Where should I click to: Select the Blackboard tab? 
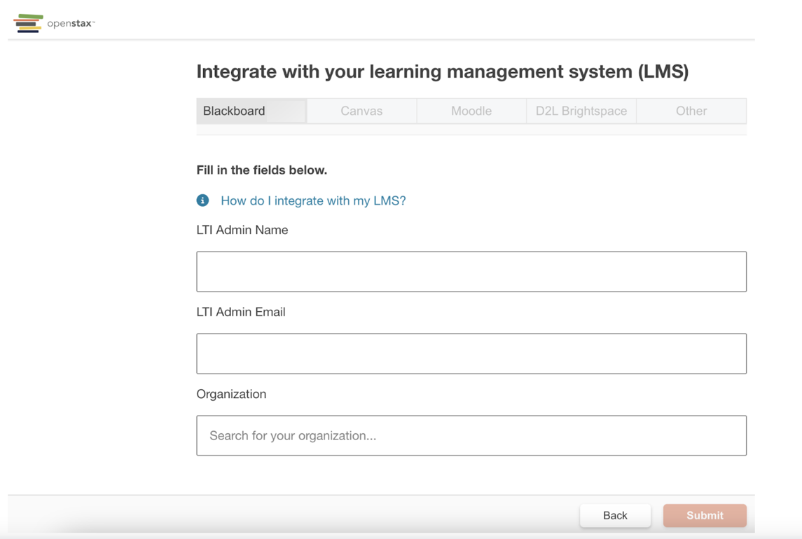(x=234, y=111)
